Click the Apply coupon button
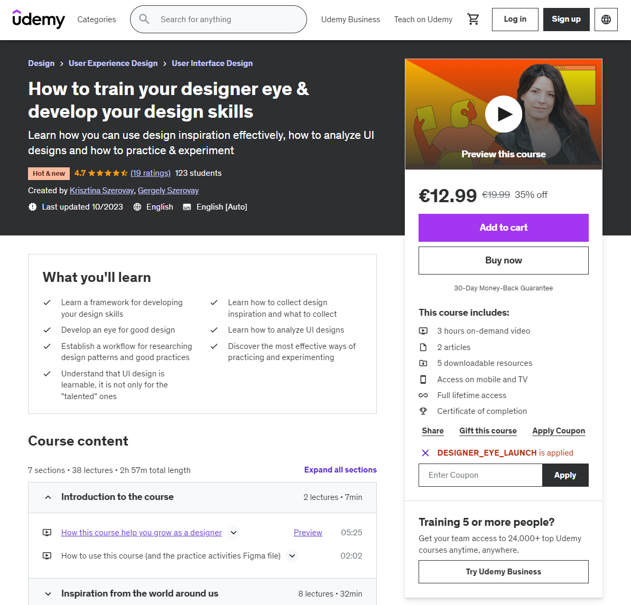This screenshot has height=605, width=631. point(565,475)
